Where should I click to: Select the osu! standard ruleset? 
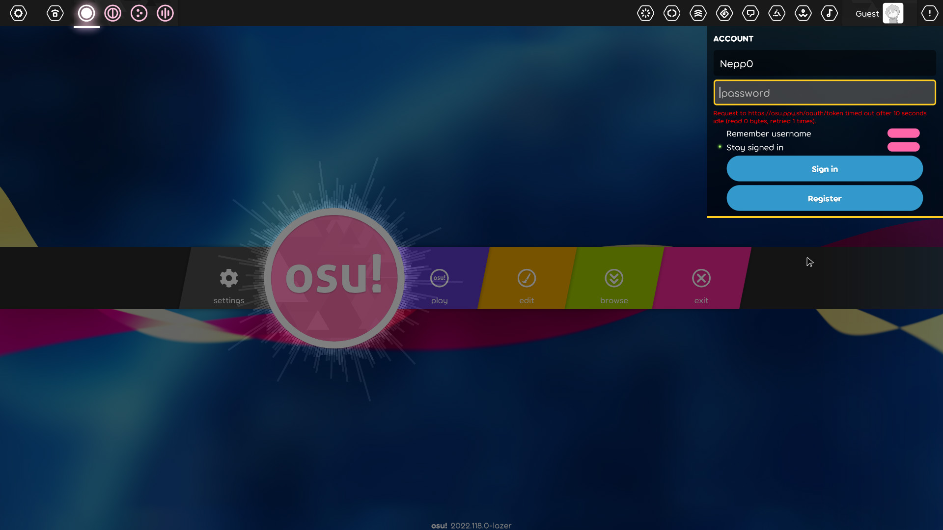(x=86, y=13)
